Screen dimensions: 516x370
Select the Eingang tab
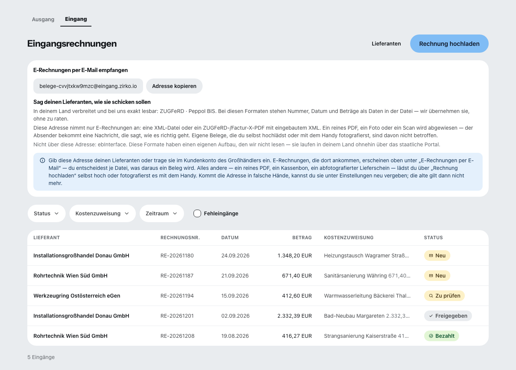(76, 19)
